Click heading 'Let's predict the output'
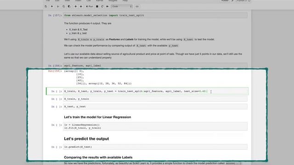Screen dimensions: 294x165 (86, 139)
